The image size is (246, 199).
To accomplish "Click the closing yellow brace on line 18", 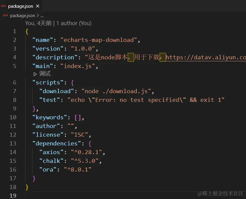I will [x=27, y=187].
